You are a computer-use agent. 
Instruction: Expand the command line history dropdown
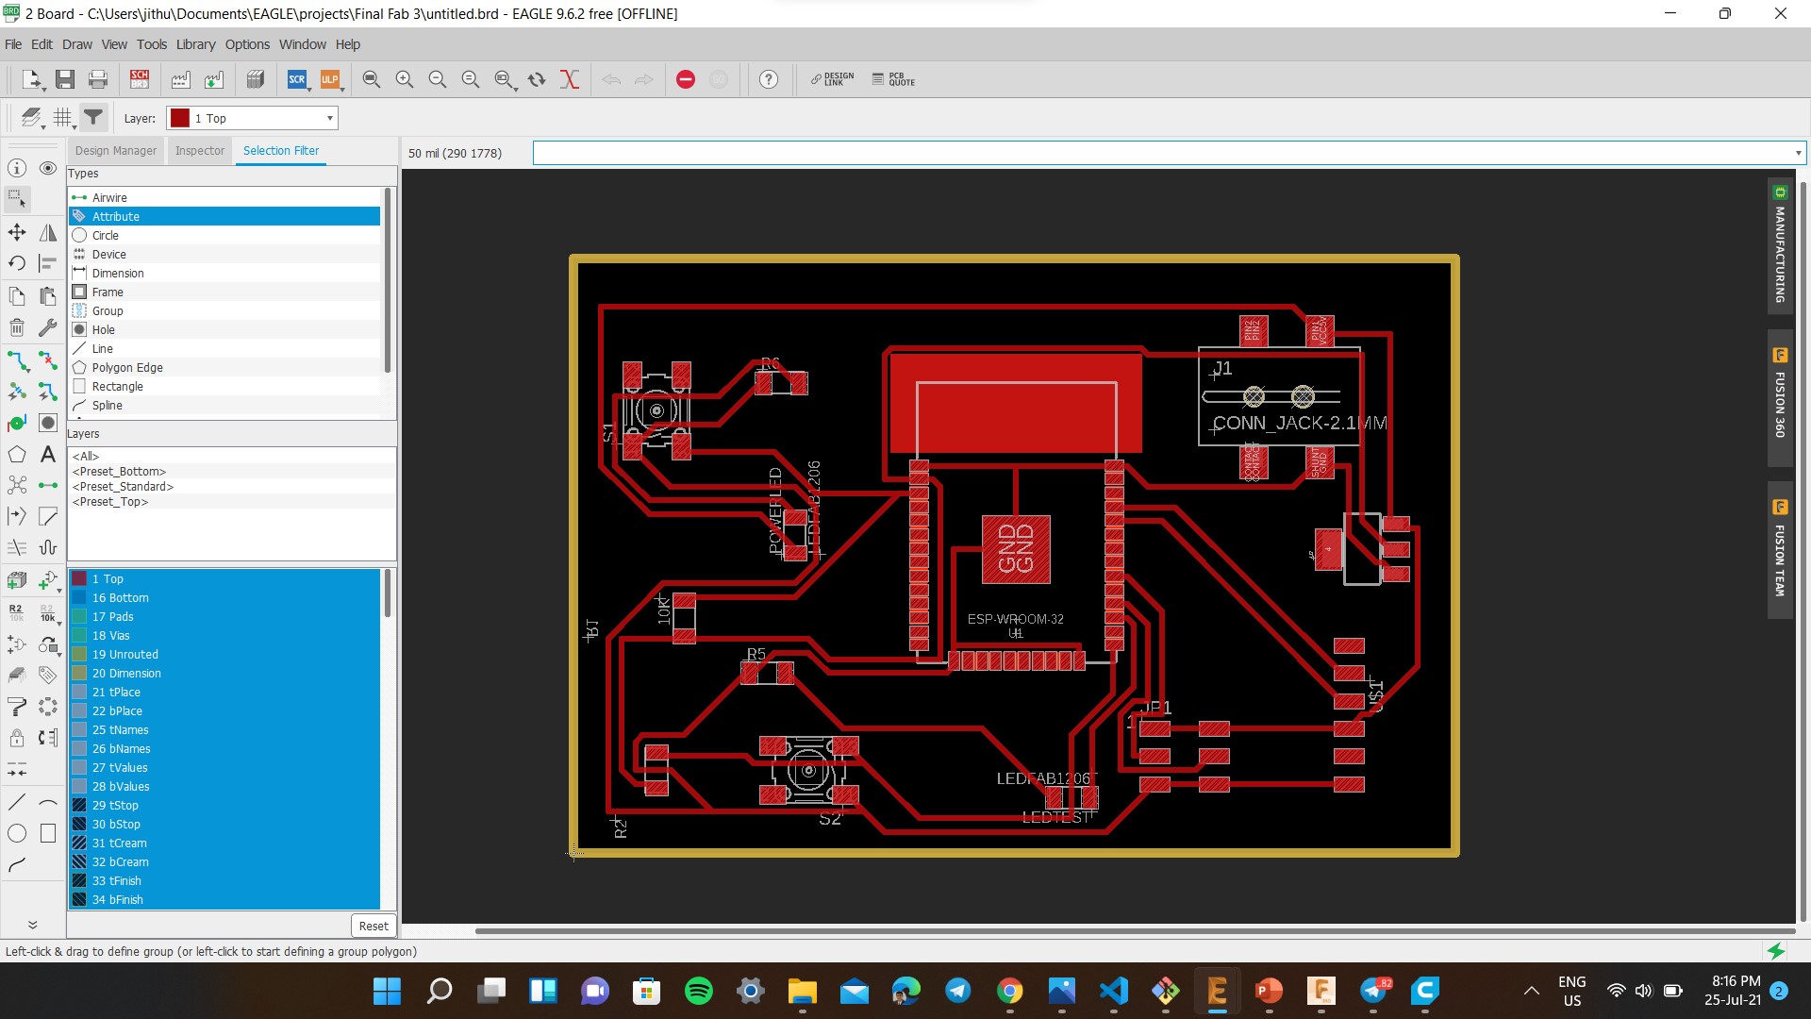(x=1798, y=153)
